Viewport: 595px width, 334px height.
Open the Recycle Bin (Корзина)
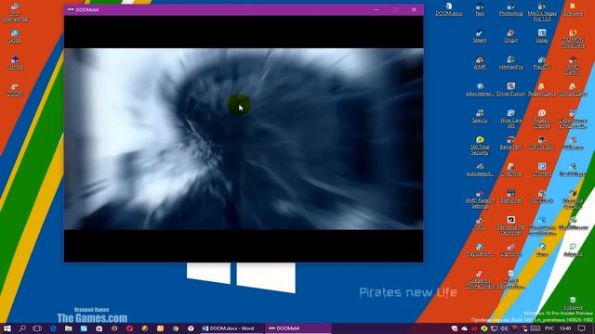click(x=573, y=303)
